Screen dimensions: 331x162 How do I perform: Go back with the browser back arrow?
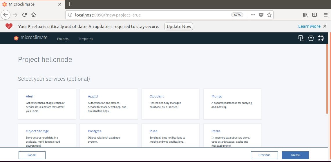pyautogui.click(x=5, y=15)
